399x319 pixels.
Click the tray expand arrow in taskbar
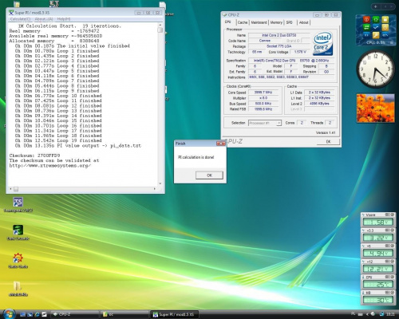(367, 314)
